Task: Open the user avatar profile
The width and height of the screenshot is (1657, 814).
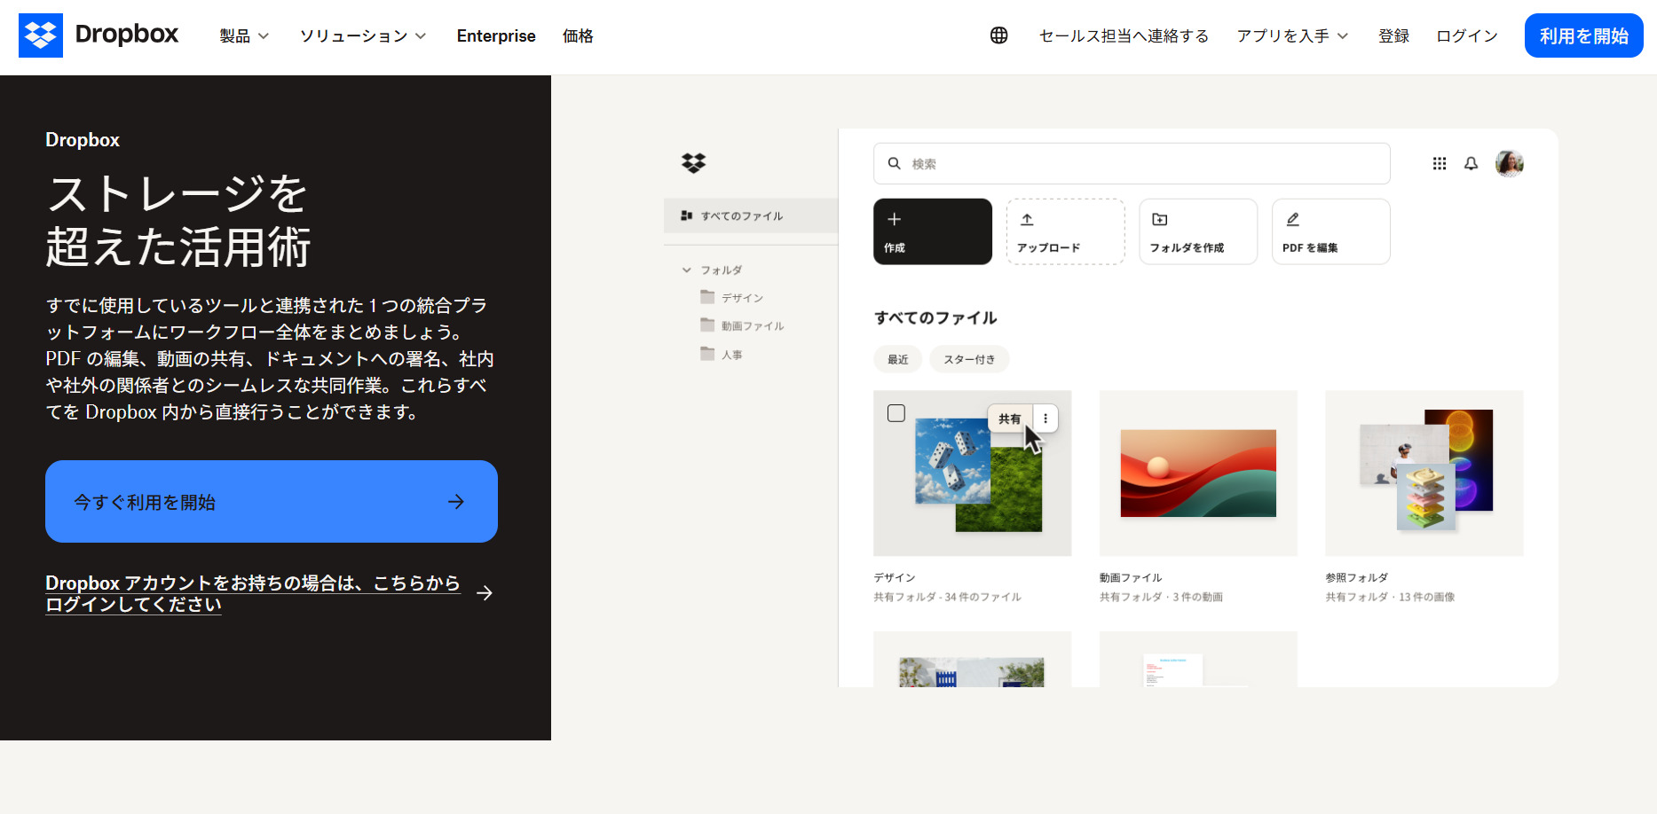Action: pyautogui.click(x=1510, y=163)
